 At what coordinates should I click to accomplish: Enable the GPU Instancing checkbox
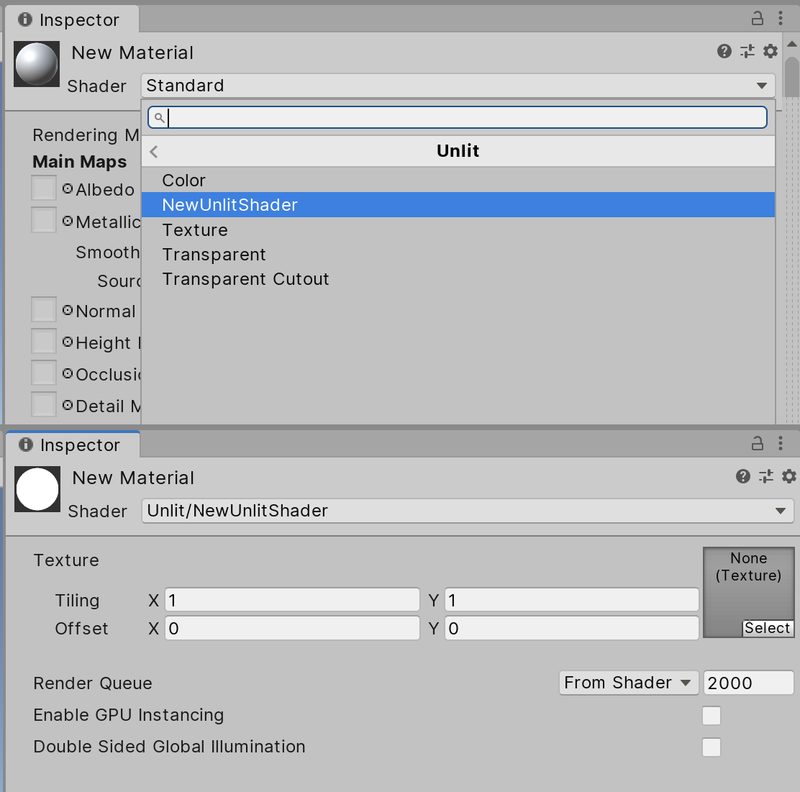[x=712, y=716]
